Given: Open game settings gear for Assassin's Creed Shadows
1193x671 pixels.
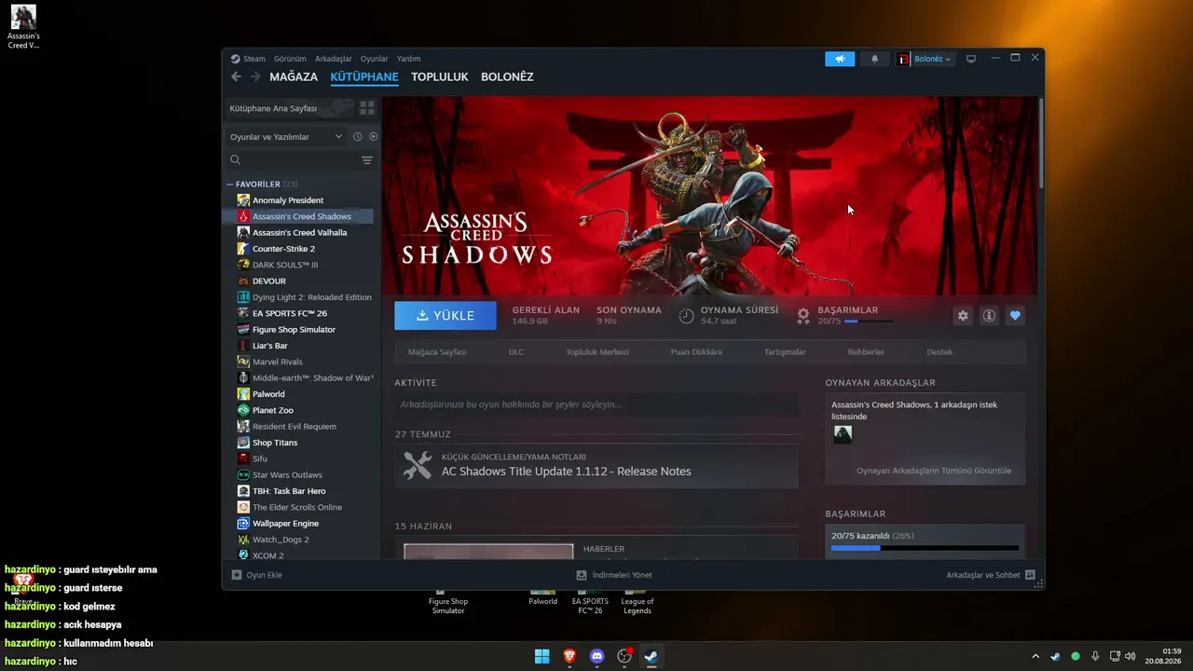Looking at the screenshot, I should click(x=963, y=316).
